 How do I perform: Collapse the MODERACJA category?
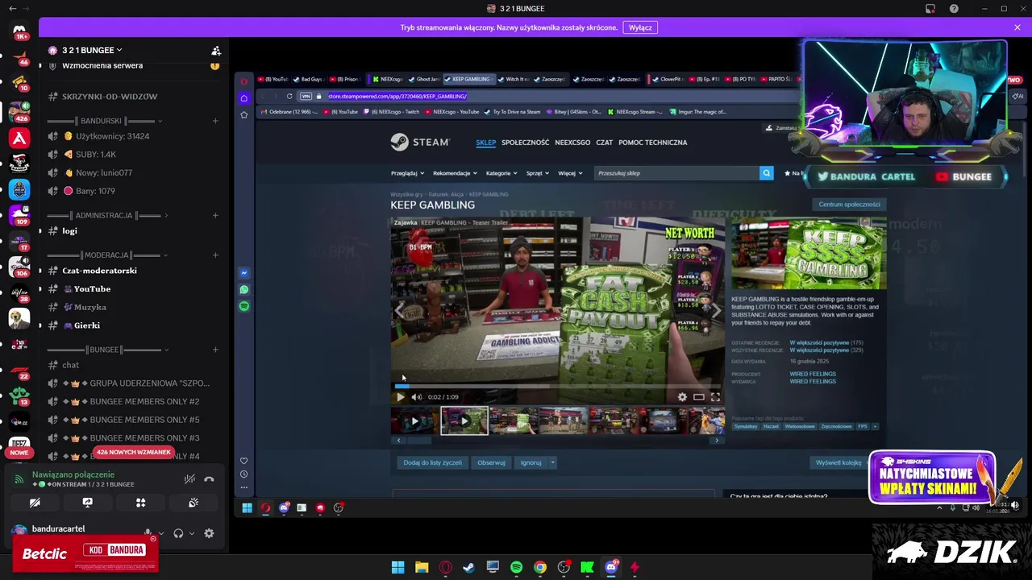107,255
